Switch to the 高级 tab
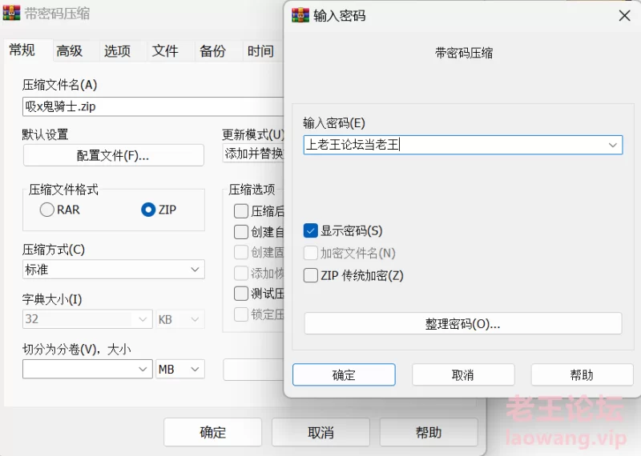The image size is (641, 456). [70, 51]
